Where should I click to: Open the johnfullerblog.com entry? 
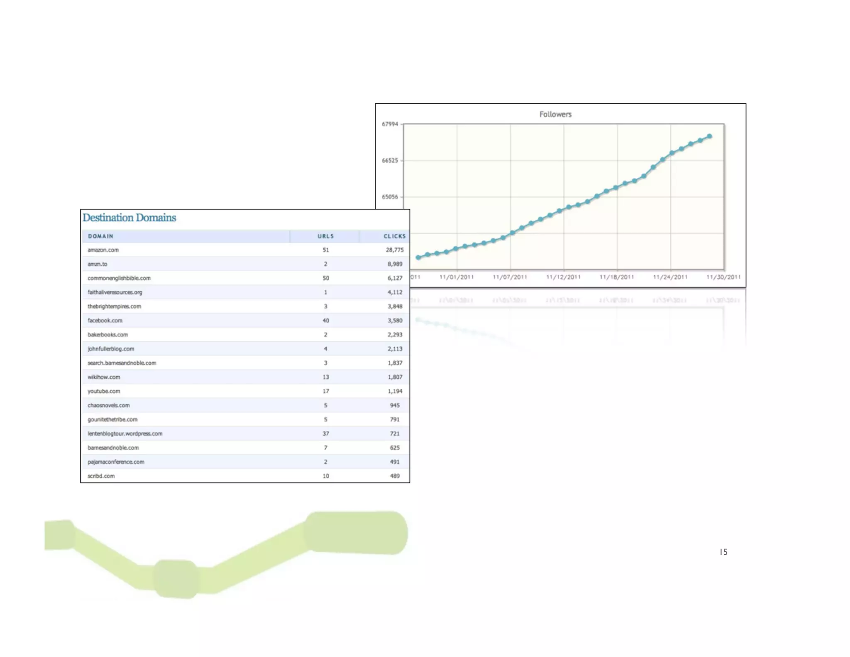tap(110, 349)
